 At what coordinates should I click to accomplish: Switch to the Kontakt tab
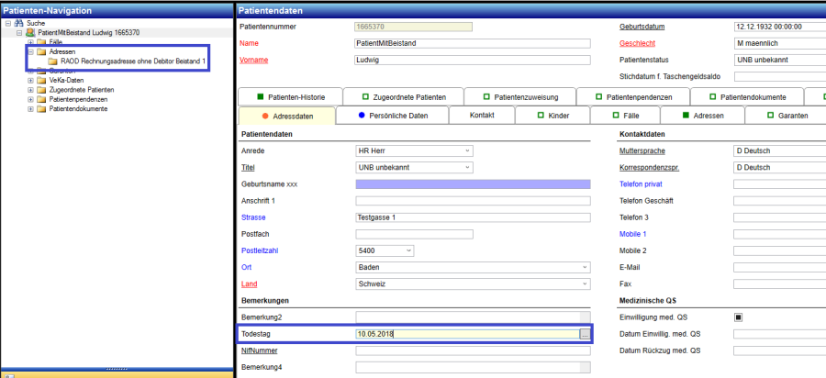483,117
